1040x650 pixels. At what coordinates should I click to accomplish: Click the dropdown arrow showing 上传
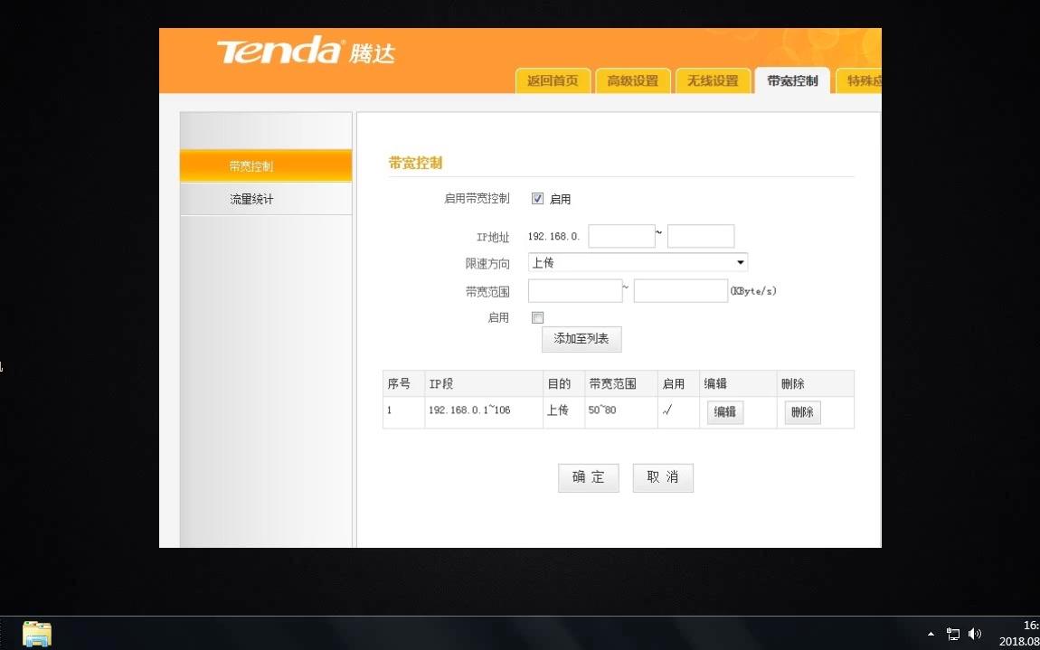[741, 262]
